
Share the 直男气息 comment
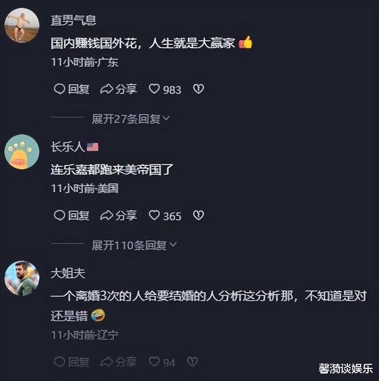point(119,89)
